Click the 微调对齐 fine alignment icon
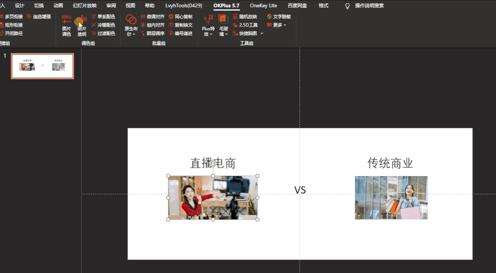Viewport: 496px width, 273px height. pos(154,17)
